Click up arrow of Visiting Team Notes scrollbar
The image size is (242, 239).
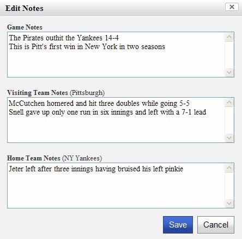[229, 103]
